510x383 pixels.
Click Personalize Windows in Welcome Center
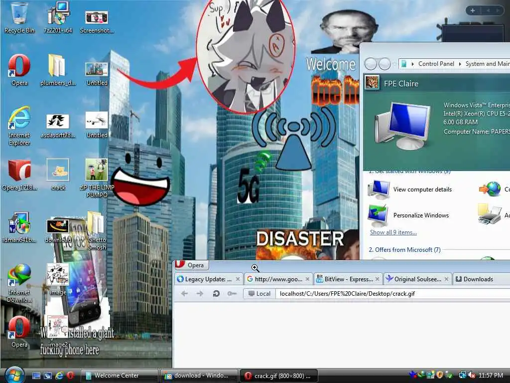[421, 215]
